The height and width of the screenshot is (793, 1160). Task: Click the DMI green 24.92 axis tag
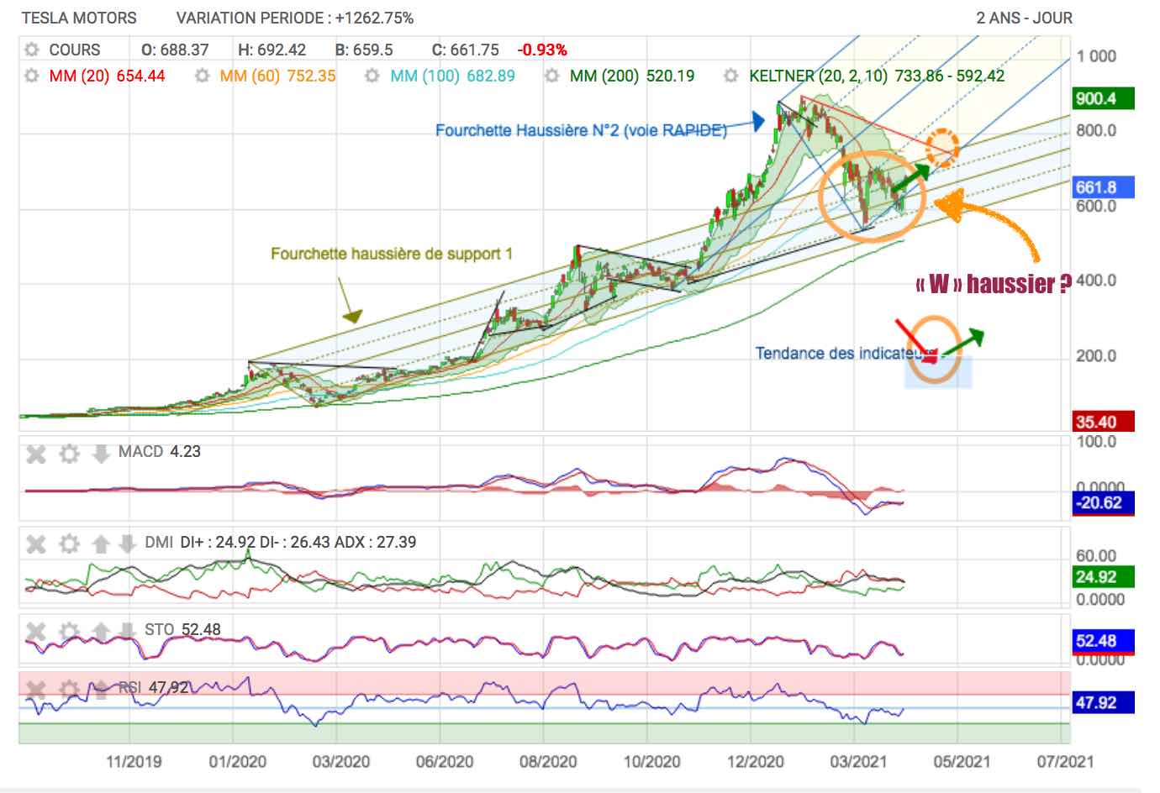pyautogui.click(x=1104, y=577)
